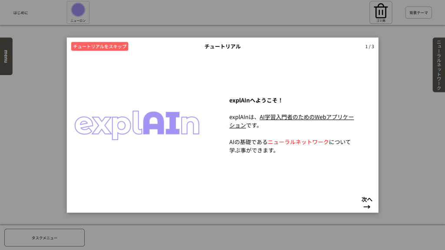Click the right arrow under 次へ

(367, 207)
